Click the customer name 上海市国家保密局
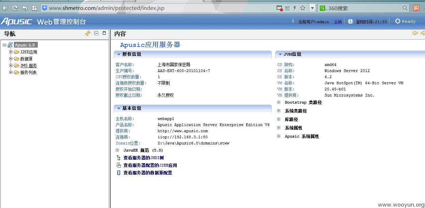425x208 pixels. coord(174,65)
